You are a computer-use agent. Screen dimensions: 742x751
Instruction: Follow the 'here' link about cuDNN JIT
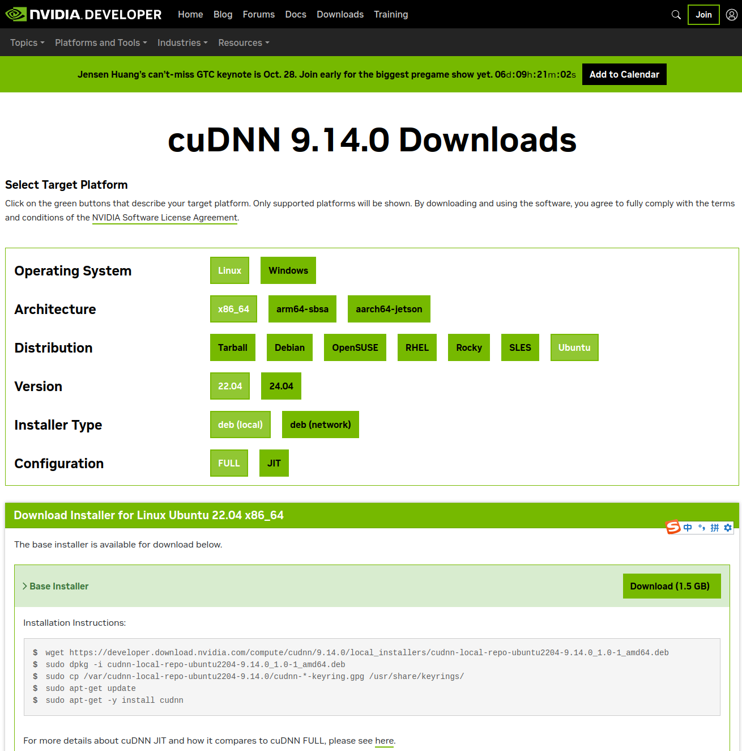tap(384, 741)
